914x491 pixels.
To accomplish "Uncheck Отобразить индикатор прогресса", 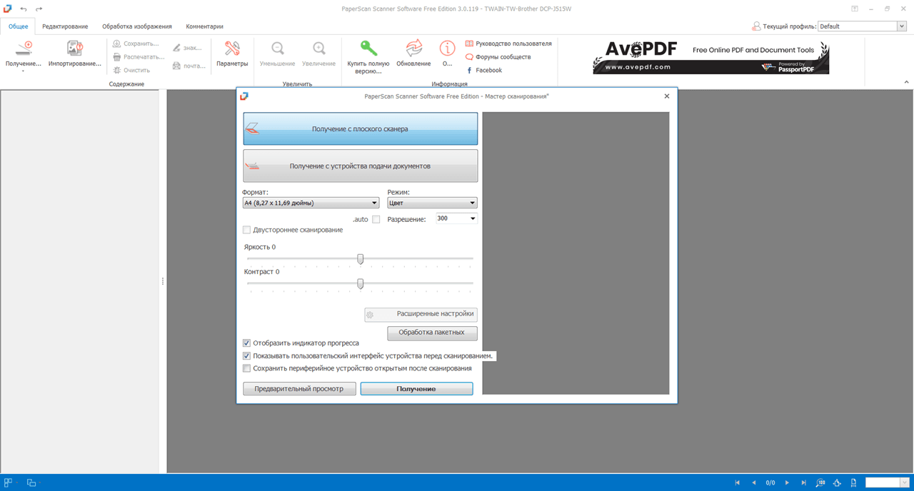I will (247, 343).
